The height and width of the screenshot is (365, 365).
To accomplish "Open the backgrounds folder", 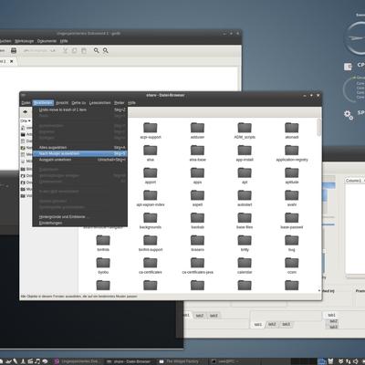I will pos(151,221).
